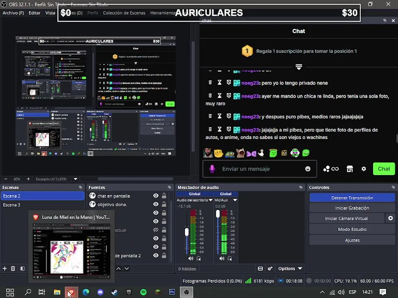
Task: Select Escena 3 in the scenes list
Action: point(42,205)
